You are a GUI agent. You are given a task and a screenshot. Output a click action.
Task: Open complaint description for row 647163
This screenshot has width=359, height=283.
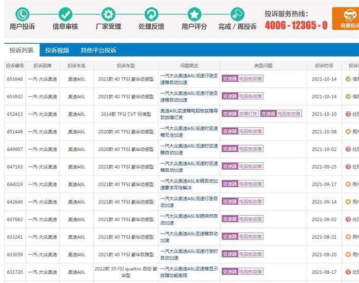(189, 167)
